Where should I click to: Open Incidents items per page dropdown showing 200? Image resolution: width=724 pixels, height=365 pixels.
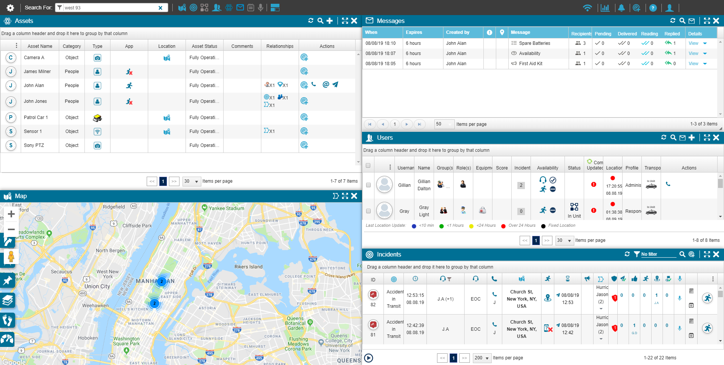point(482,358)
